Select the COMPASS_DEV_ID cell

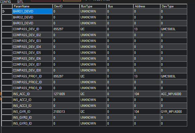[x=32, y=29]
